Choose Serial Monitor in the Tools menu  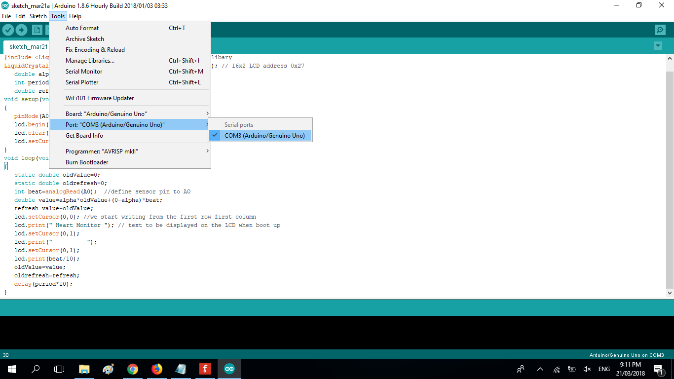click(130, 72)
